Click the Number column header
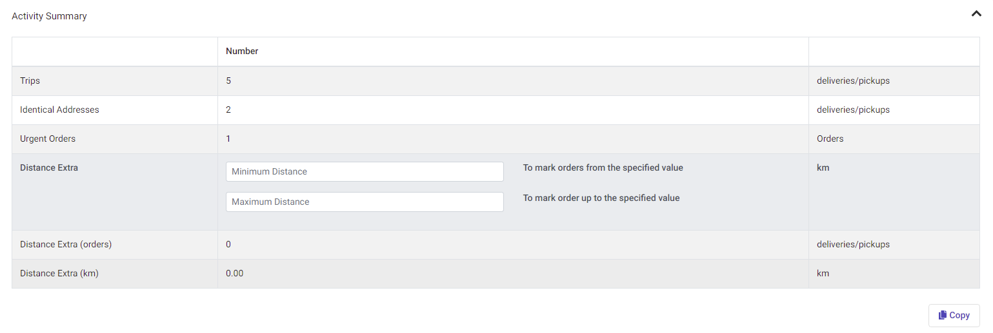This screenshot has height=333, width=993. pyautogui.click(x=242, y=51)
